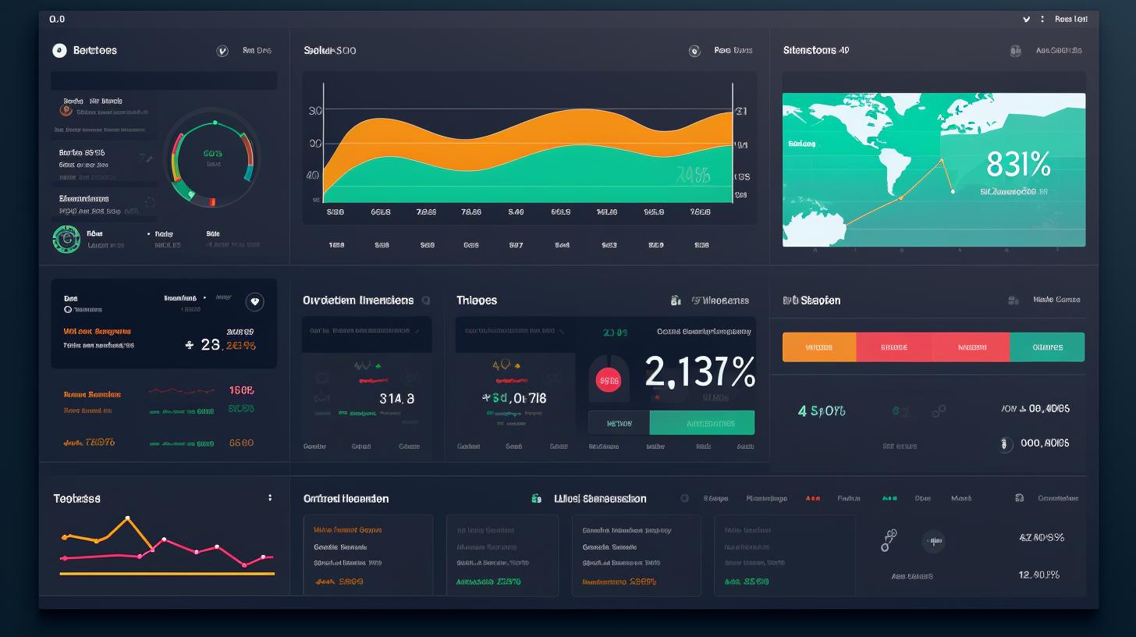The image size is (1136, 637).
Task: Click the circular gauge in Bertctoes panel
Action: click(x=212, y=156)
